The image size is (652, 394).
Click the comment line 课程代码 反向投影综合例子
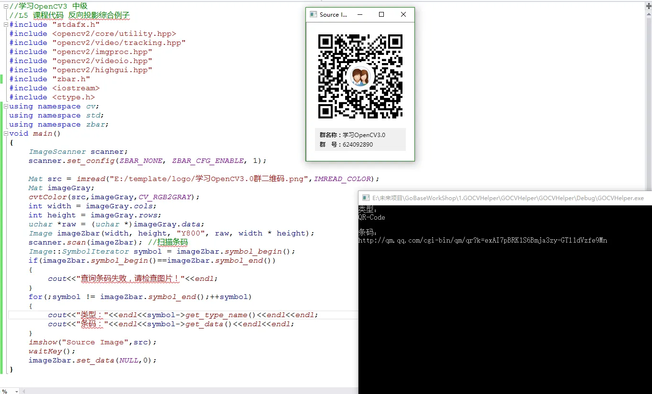pos(69,15)
